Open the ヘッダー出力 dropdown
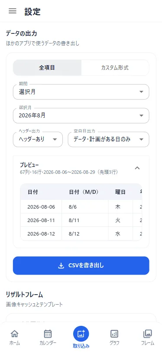 38,139
